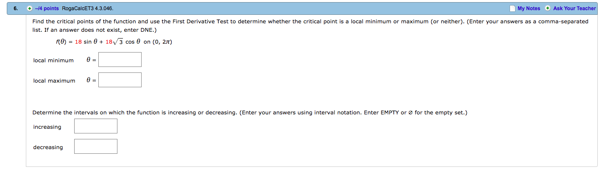The image size is (602, 183).
Task: Expand the green plus icon beside –/4 points
Action: [x=30, y=8]
